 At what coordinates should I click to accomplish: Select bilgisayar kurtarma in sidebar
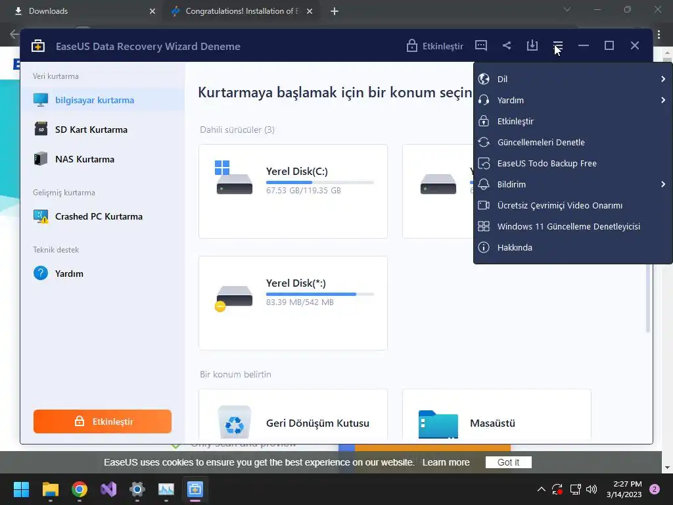click(103, 100)
